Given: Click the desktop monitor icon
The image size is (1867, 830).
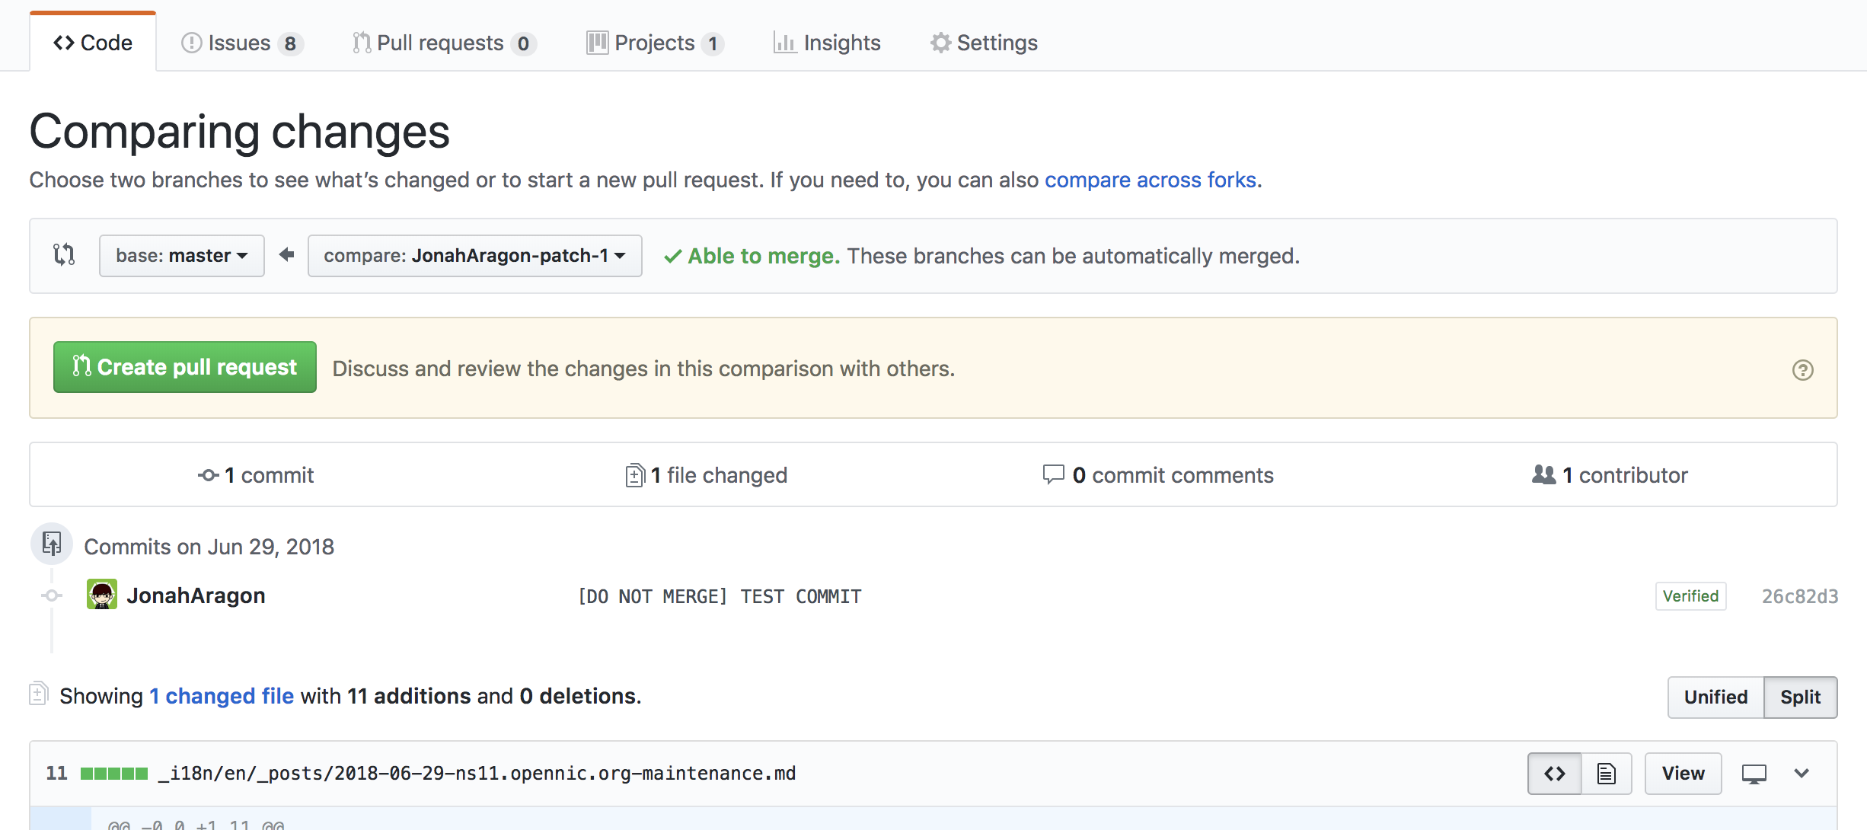Looking at the screenshot, I should pyautogui.click(x=1754, y=774).
